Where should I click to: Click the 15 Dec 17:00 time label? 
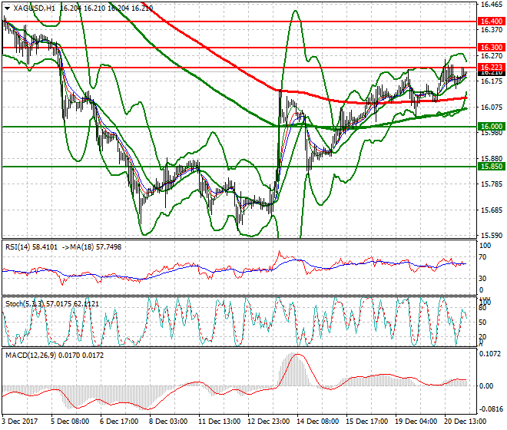pyautogui.click(x=367, y=422)
